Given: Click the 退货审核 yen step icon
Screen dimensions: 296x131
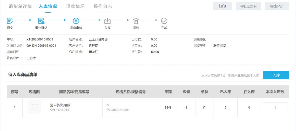Looking at the screenshot, I should coord(76,21).
